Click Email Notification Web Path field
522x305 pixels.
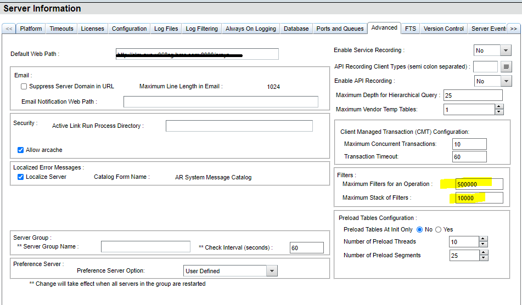point(221,102)
